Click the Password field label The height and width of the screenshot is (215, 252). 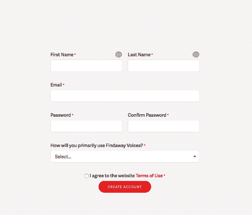pyautogui.click(x=60, y=115)
